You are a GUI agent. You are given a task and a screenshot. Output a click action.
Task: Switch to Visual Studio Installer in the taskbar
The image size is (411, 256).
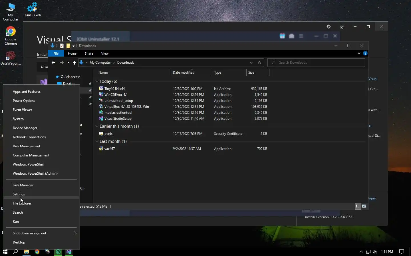[69, 252]
